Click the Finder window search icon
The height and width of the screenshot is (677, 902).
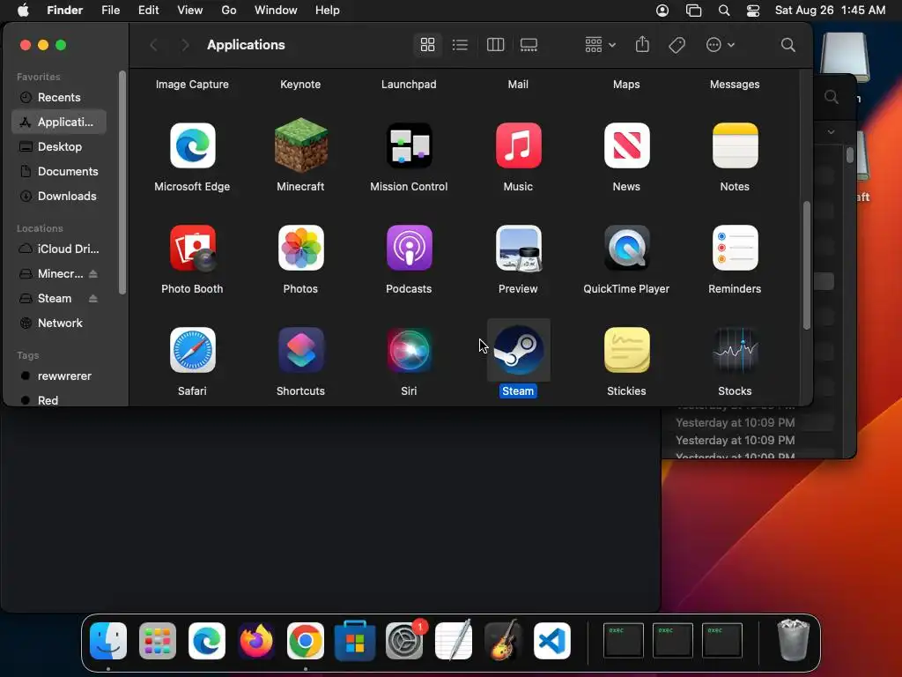[788, 45]
